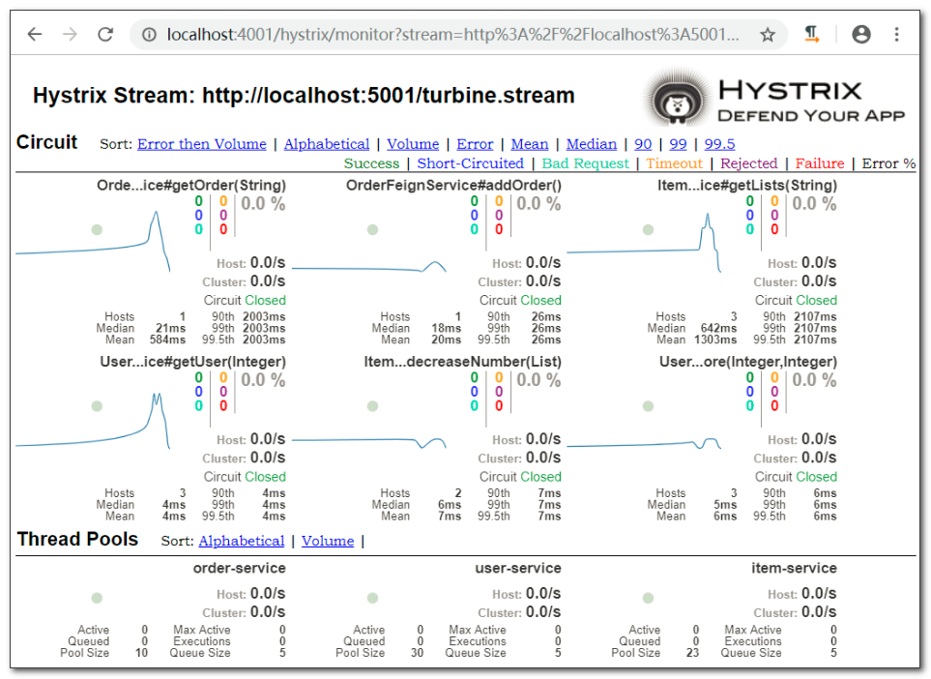The width and height of the screenshot is (931, 679).
Task: Sort circuits by Volume
Action: point(413,144)
